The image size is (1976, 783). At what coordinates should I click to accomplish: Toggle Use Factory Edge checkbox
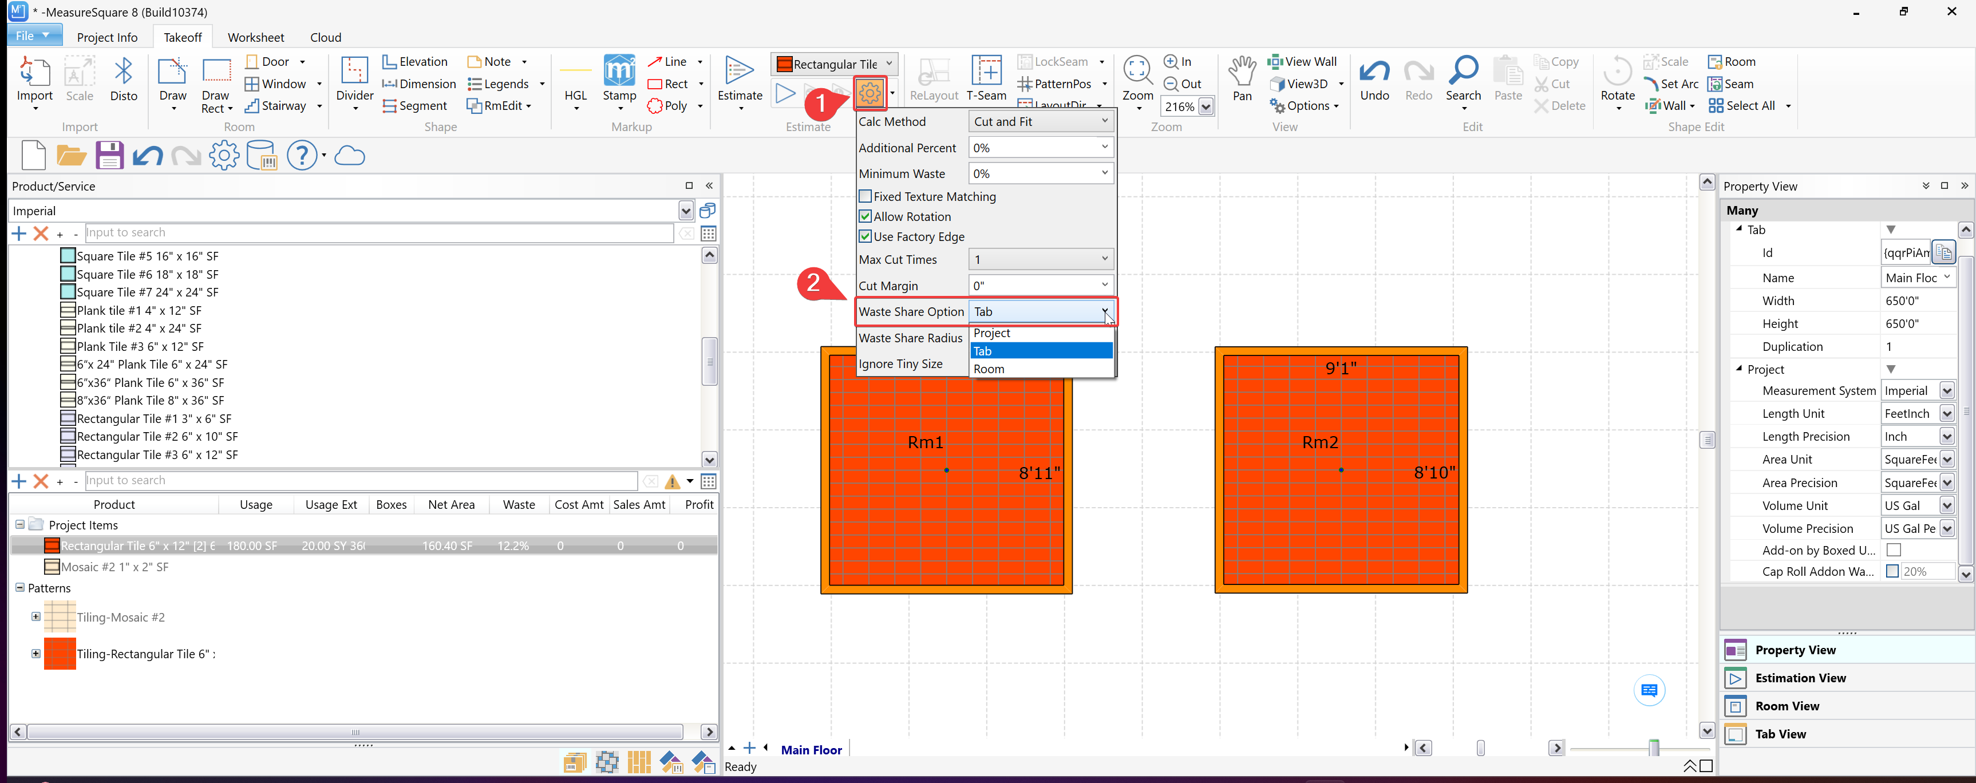[866, 236]
